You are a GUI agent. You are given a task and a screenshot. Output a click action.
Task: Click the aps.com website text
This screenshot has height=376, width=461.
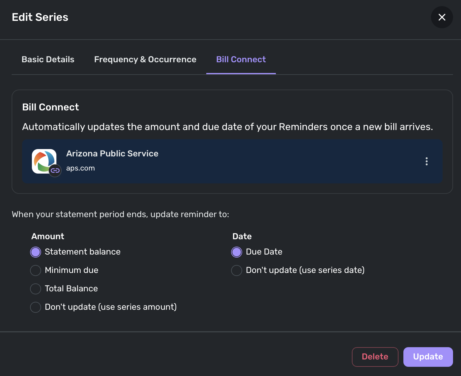tap(81, 168)
